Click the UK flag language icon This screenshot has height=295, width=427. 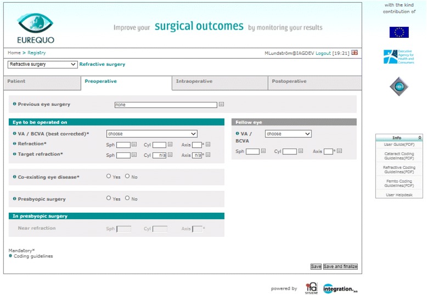355,53
